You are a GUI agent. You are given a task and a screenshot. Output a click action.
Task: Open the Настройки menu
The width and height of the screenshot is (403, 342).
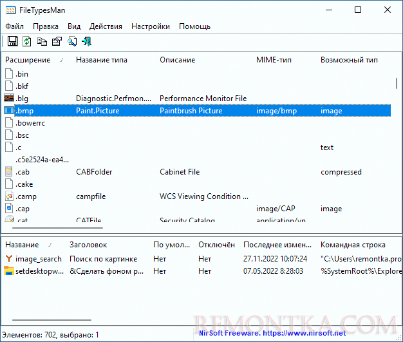coord(151,26)
